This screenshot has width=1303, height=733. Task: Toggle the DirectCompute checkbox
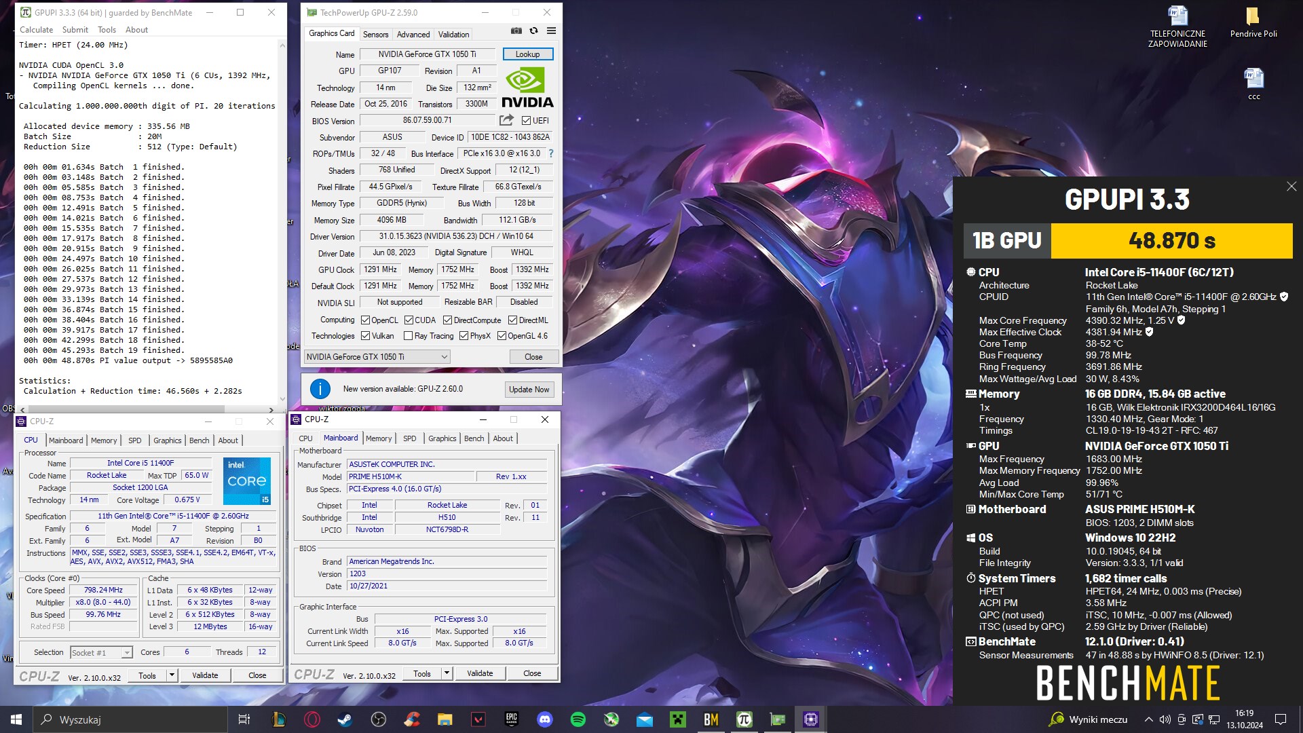coord(447,320)
